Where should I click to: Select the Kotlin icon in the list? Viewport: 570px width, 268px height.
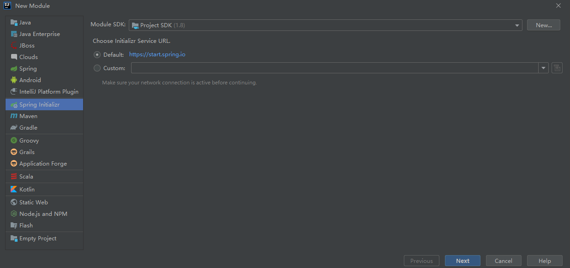coord(14,189)
